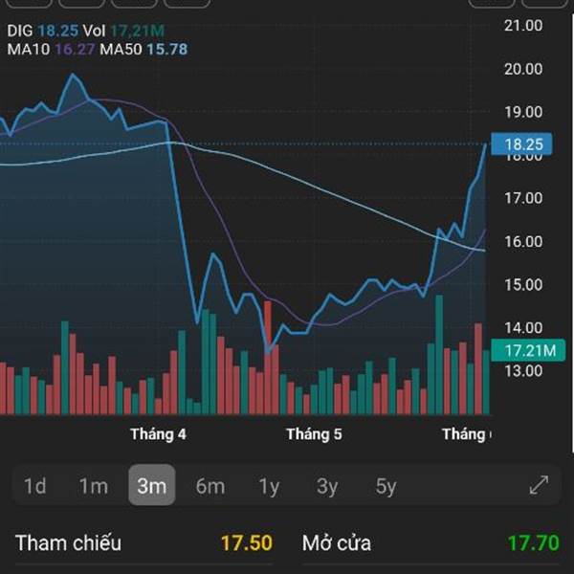Select the 3m timeframe tab
The width and height of the screenshot is (574, 574).
tap(152, 485)
